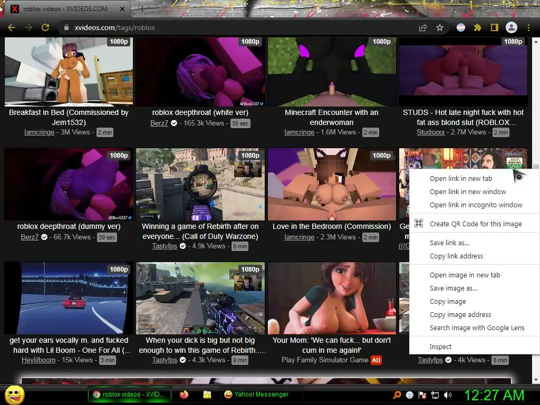Open Tastyfps link under 'Winning a game of Rebirth'
540x405 pixels.
[165, 246]
